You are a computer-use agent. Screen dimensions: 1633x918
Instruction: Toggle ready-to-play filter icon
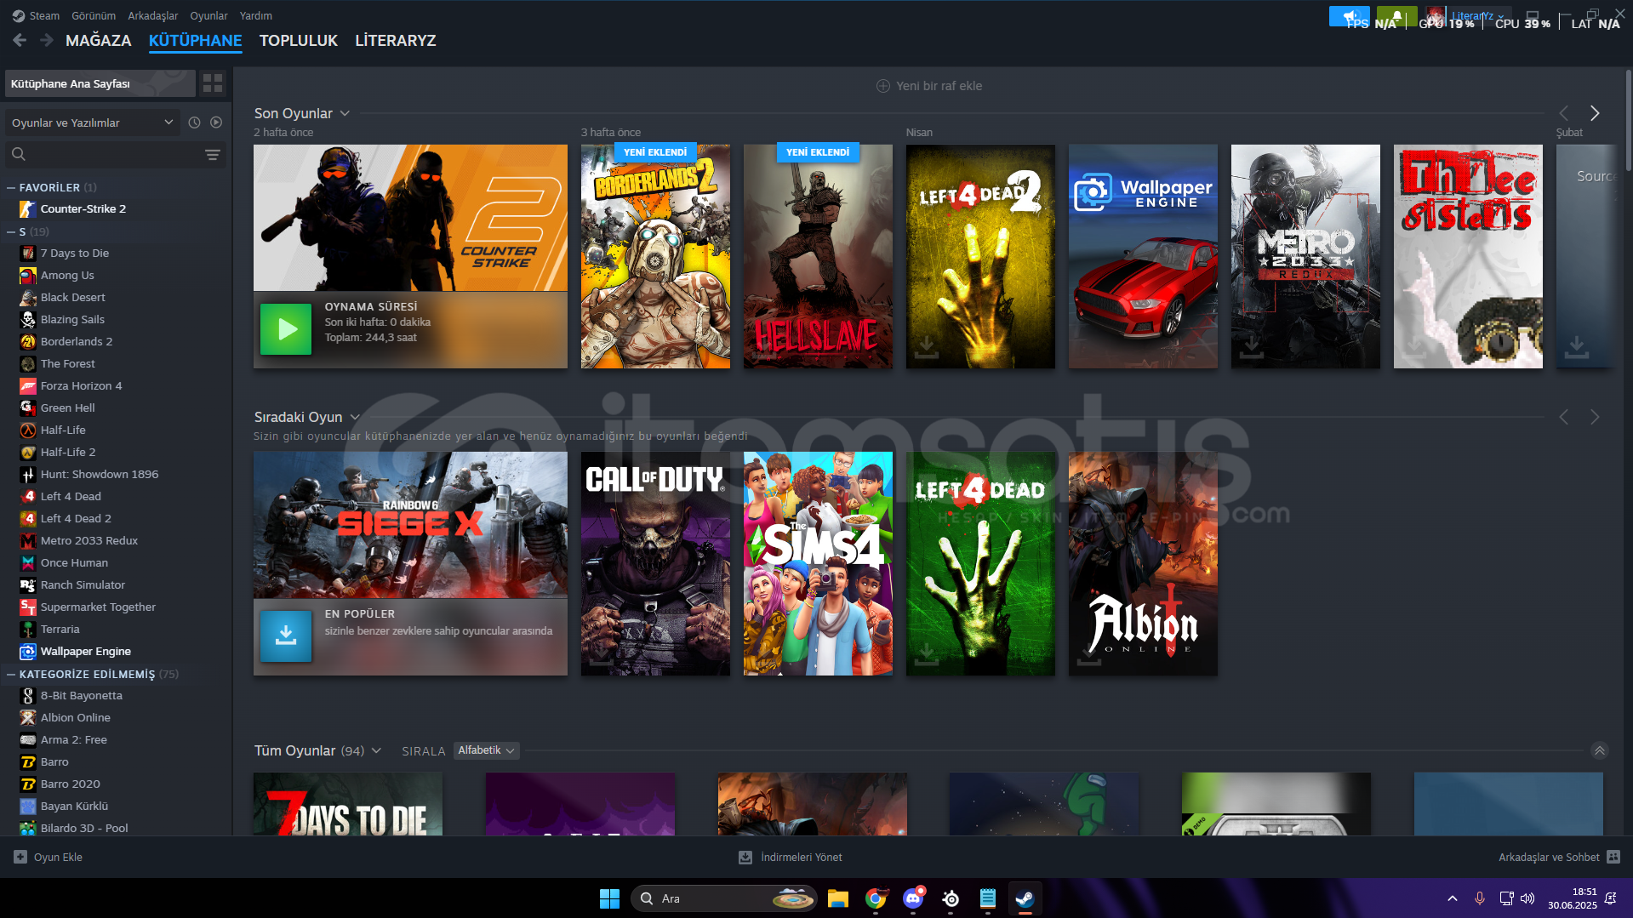click(216, 123)
